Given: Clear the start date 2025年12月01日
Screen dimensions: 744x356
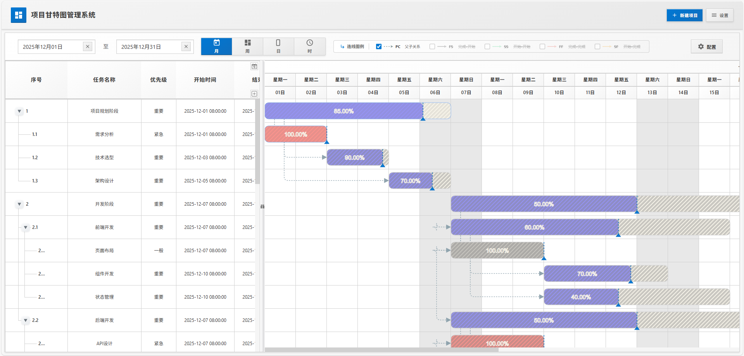Looking at the screenshot, I should [x=88, y=46].
